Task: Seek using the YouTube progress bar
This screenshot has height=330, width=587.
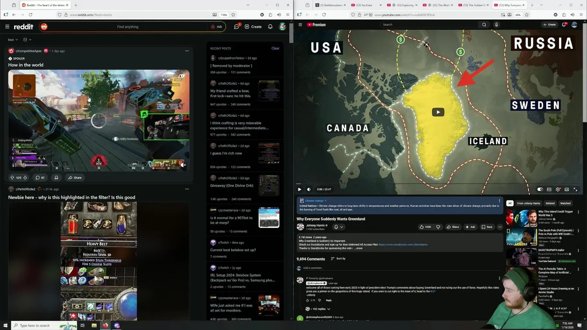Action: tap(438, 184)
